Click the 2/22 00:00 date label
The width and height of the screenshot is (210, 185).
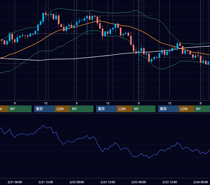click(x=77, y=182)
